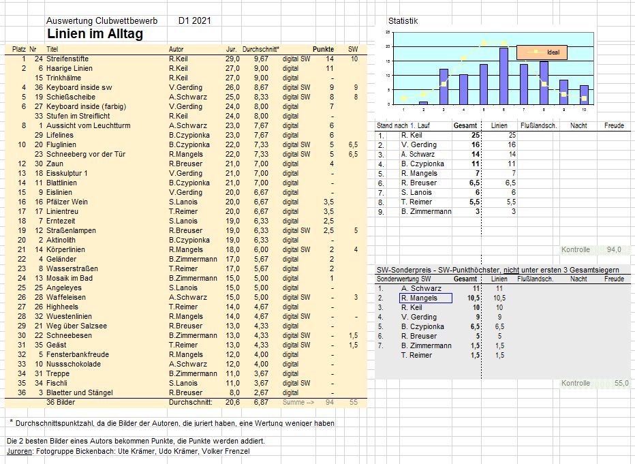Click the 'Aktinolith' cell
Screen dimensions: 635x464
(61, 240)
